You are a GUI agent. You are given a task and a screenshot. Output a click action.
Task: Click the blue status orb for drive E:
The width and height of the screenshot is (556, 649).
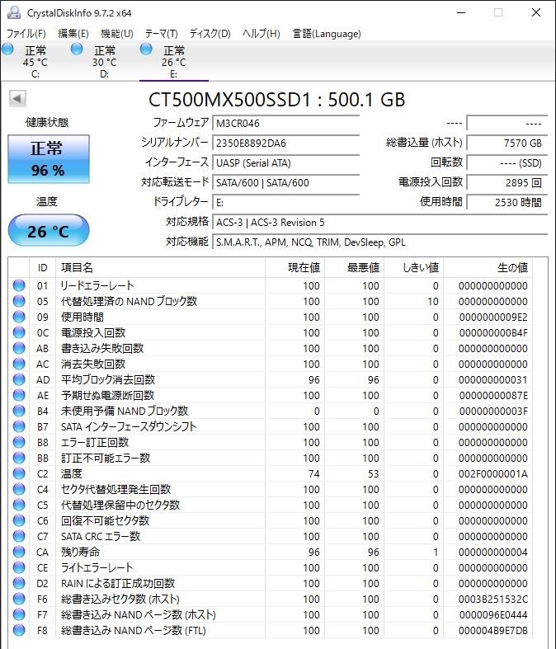click(146, 49)
